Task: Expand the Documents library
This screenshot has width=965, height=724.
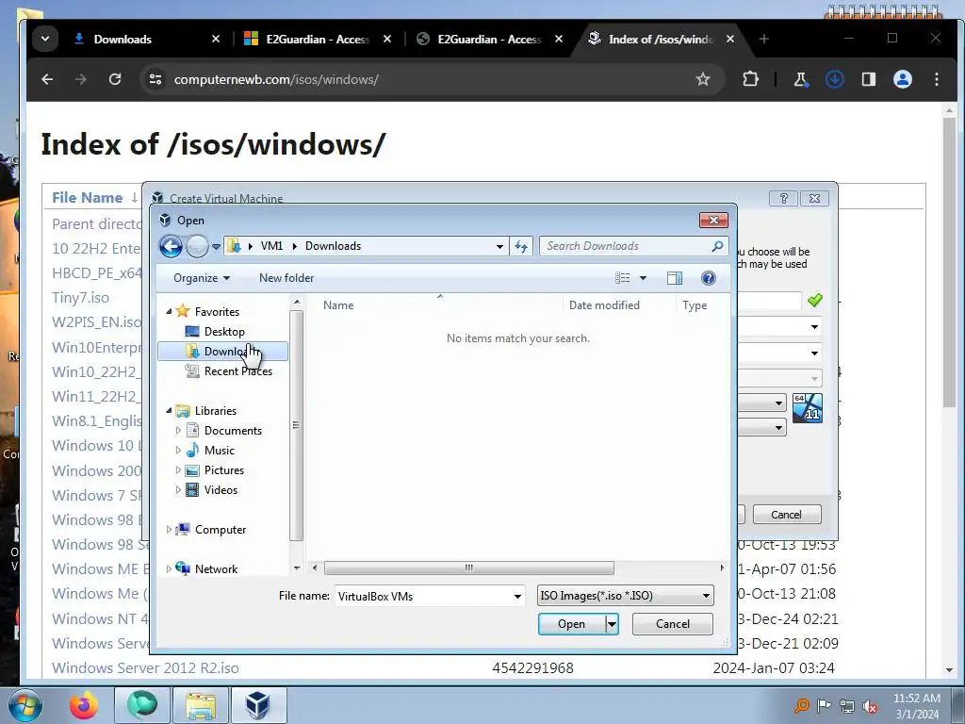Action: pos(178,430)
